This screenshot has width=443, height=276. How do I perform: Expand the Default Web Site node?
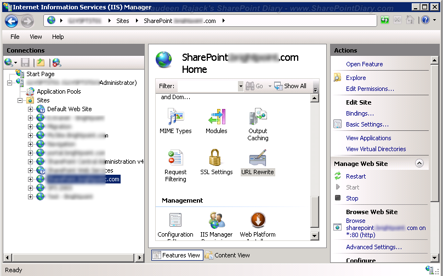tap(30, 109)
